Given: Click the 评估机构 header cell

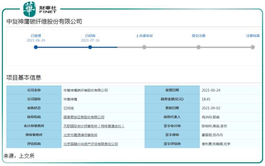Looking at the screenshot, I should (34, 144).
